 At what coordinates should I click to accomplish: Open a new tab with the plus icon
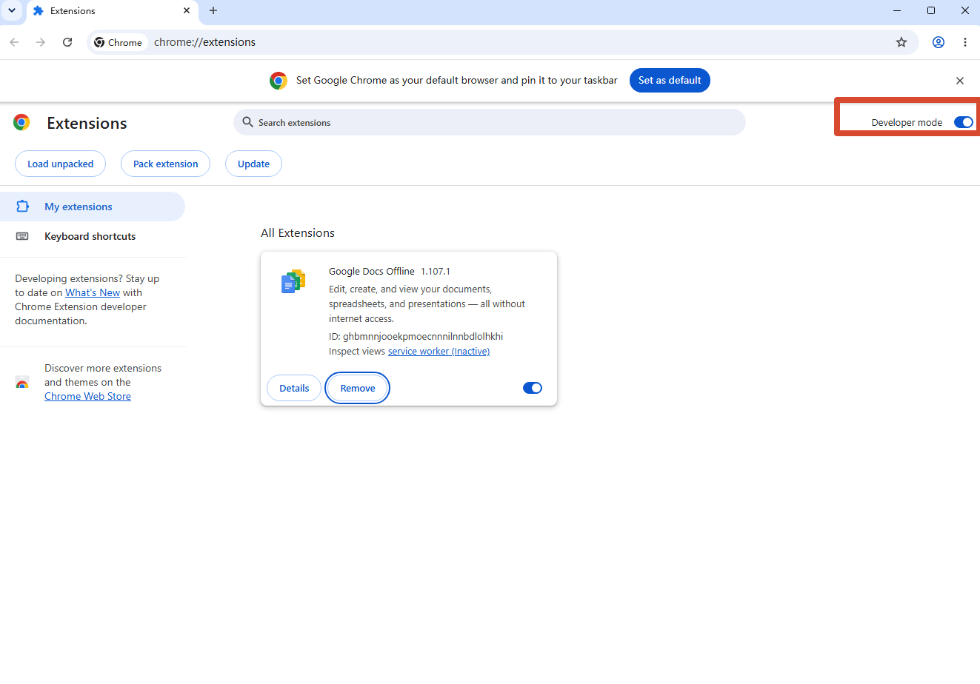[213, 10]
